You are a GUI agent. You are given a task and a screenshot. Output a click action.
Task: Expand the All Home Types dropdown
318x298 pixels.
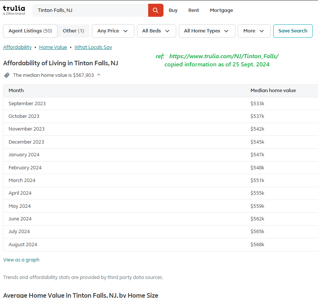(x=207, y=31)
